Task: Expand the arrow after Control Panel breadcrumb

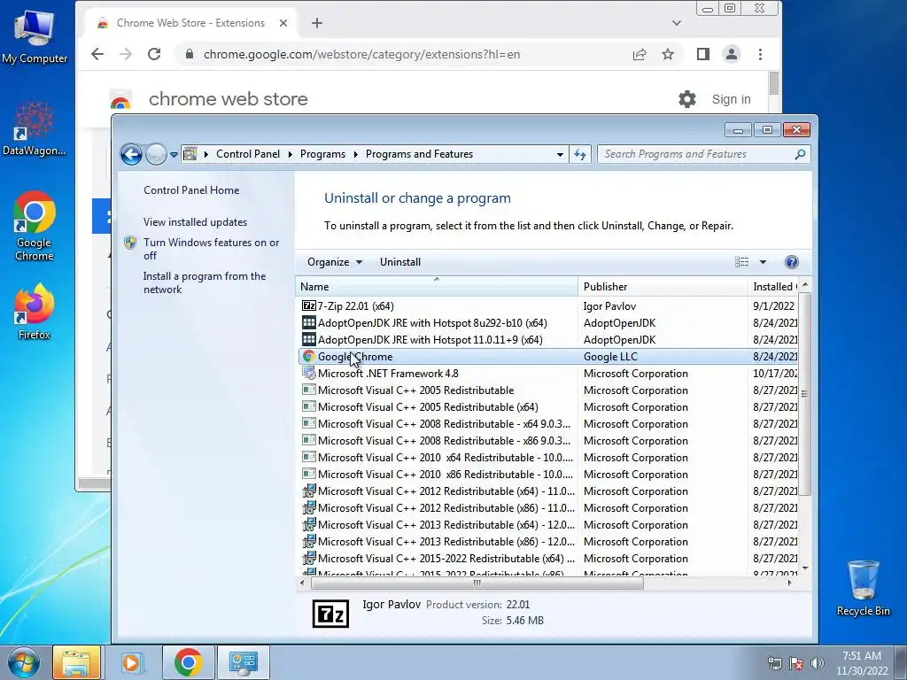Action: coord(290,154)
